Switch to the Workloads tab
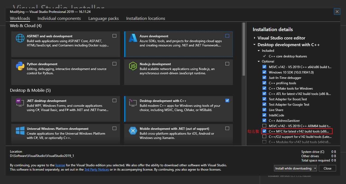This screenshot has width=346, height=184. pos(20,19)
